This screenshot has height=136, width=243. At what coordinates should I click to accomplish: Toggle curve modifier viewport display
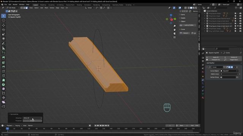coord(229,67)
